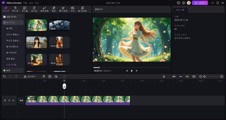This screenshot has width=226, height=120.
Task: Select AI 애니메이션 sidebar item
Action: [12, 47]
